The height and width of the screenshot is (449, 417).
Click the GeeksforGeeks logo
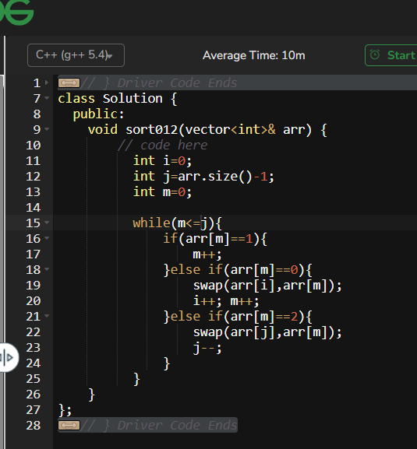16,12
